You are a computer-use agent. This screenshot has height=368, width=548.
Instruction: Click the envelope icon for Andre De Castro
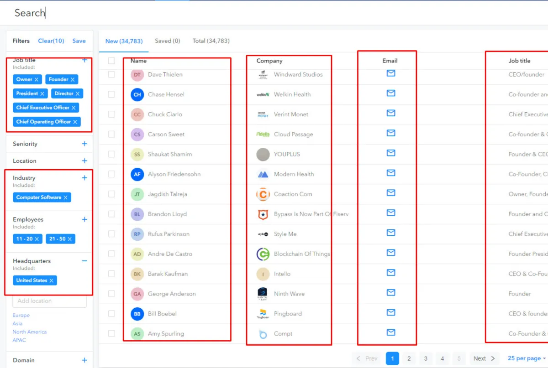pyautogui.click(x=391, y=253)
